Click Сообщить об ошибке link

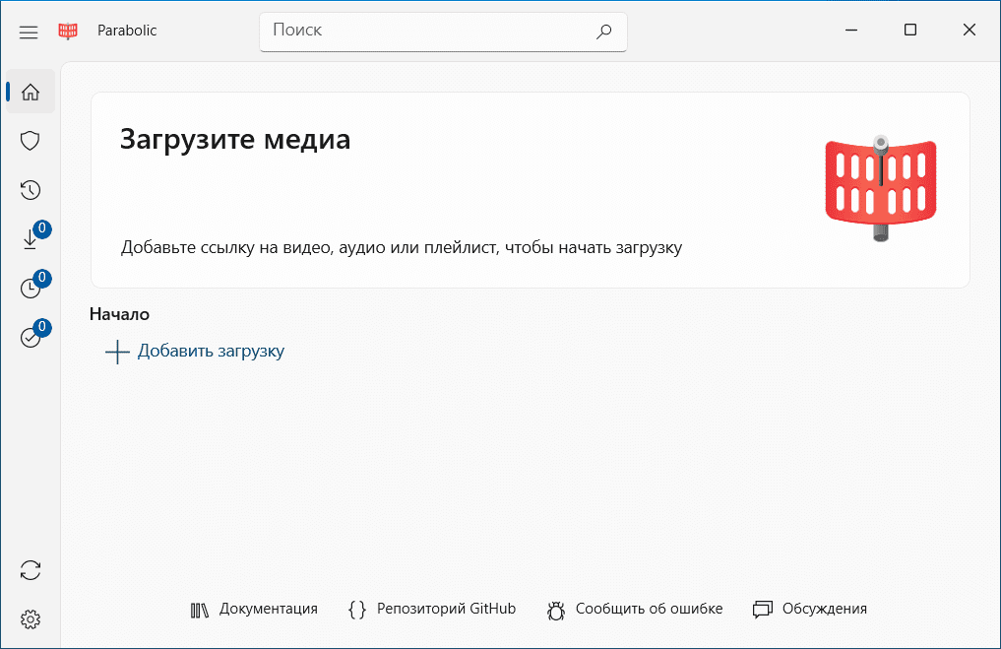(635, 609)
